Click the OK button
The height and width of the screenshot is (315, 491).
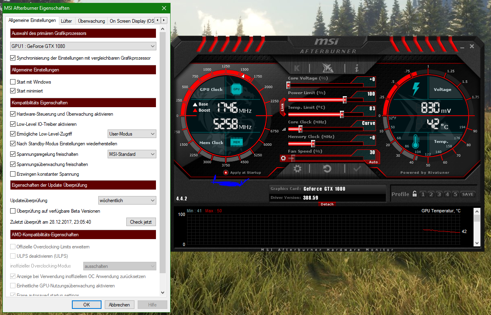pos(87,305)
